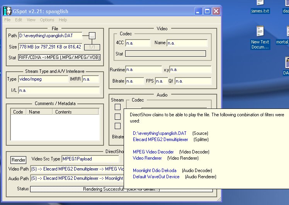Open the View menu
The image size is (289, 205).
(31, 20)
